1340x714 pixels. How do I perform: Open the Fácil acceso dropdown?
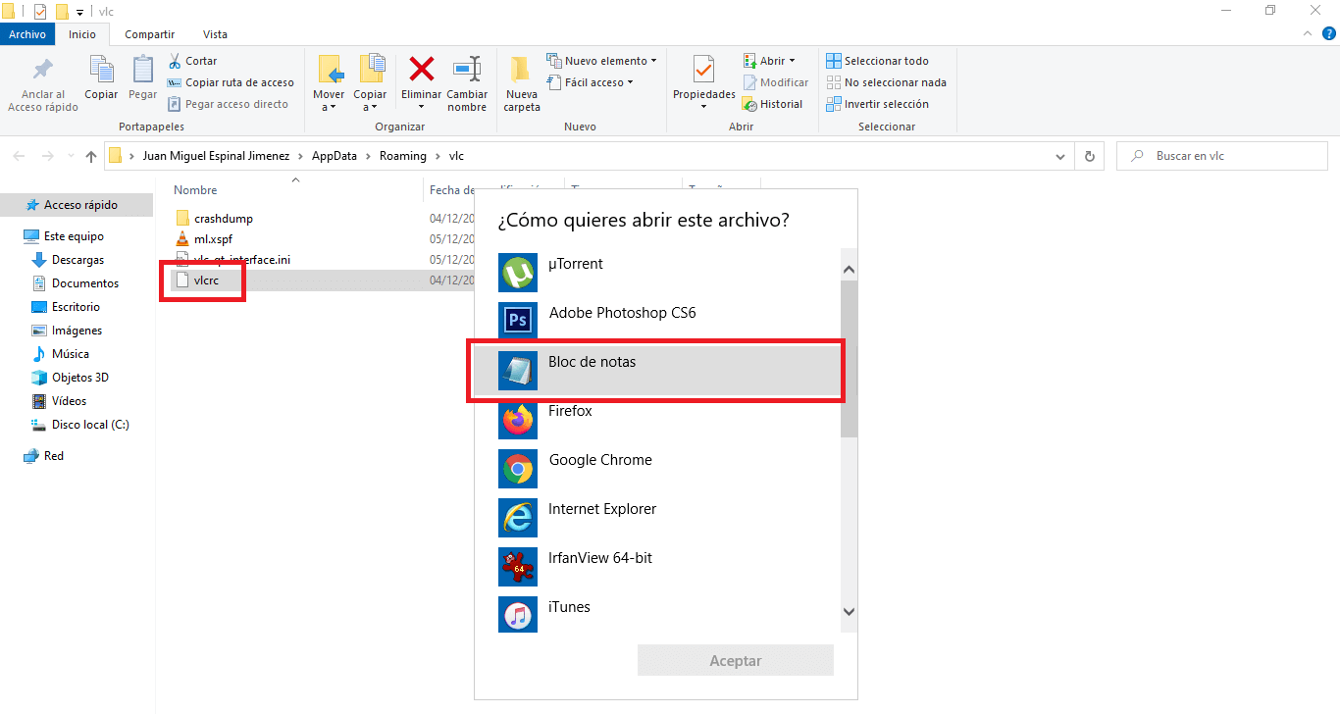(590, 82)
